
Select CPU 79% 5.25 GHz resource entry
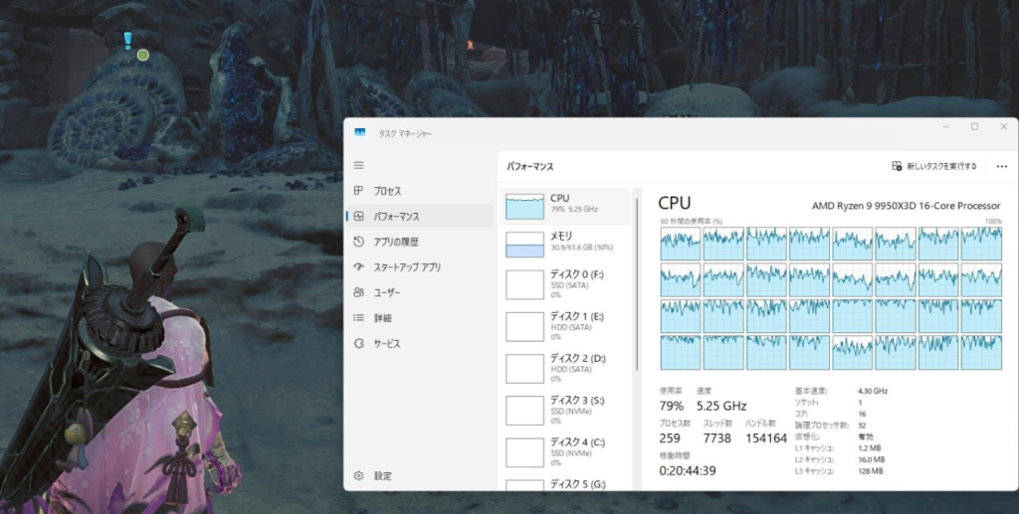point(564,207)
